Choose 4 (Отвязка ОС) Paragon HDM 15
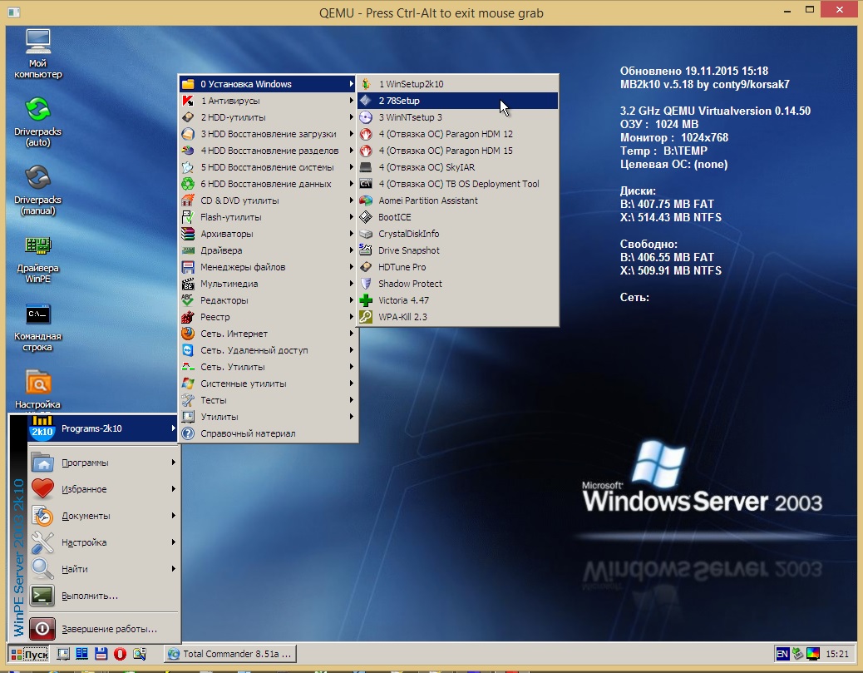Image resolution: width=863 pixels, height=673 pixels. (457, 151)
